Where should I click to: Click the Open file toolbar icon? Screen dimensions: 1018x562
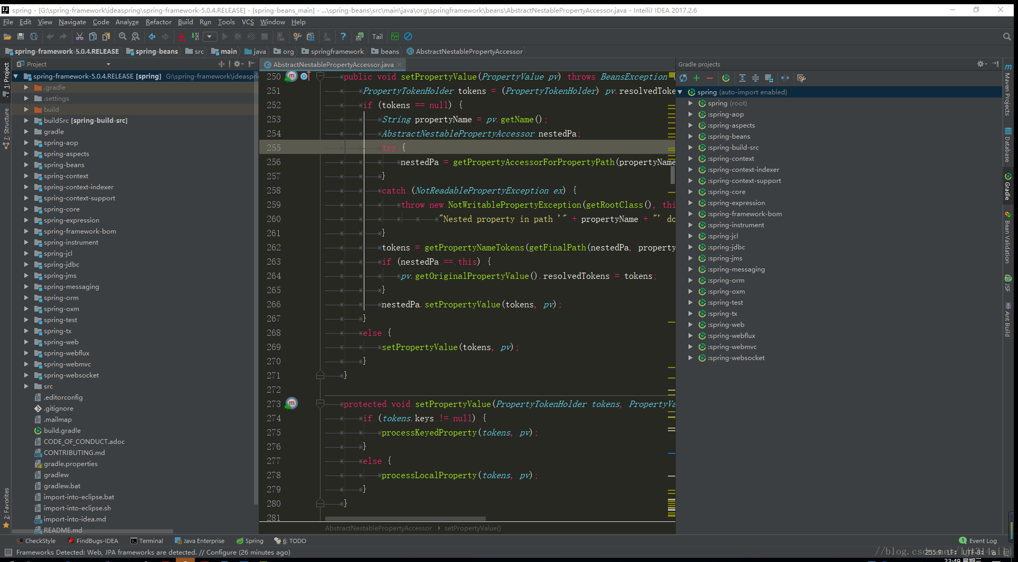[x=7, y=36]
